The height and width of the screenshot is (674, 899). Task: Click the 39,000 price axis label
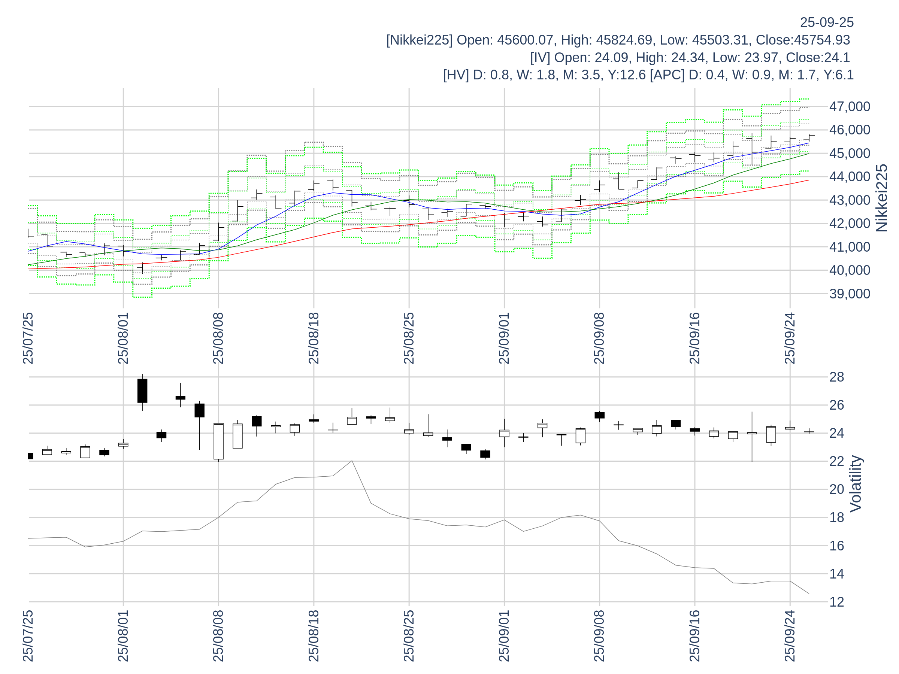tap(849, 294)
